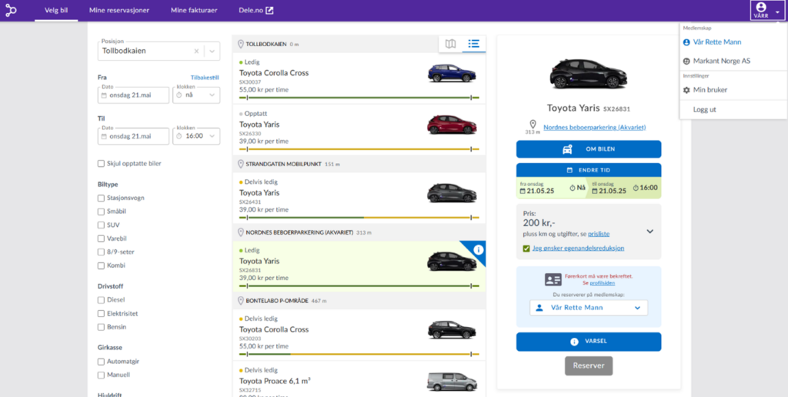788x397 pixels.
Task: Open the Til klokken 16:00 dropdown
Action: pos(196,136)
